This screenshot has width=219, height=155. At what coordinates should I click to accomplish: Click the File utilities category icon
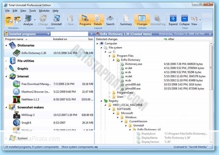(13, 61)
